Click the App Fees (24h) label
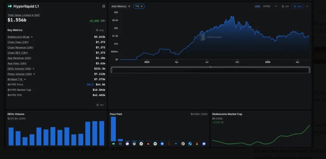The width and height of the screenshot is (326, 159). pyautogui.click(x=17, y=63)
